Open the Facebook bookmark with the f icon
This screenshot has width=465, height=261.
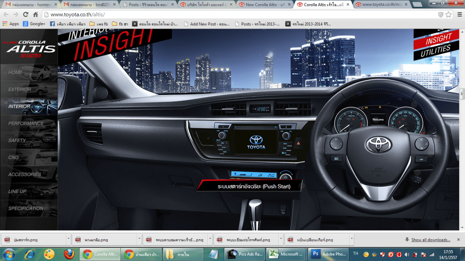[x=68, y=24]
